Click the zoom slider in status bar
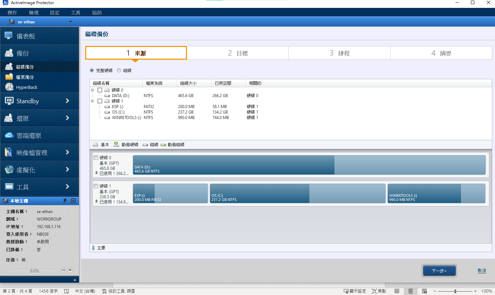495x295 pixels. (455, 291)
